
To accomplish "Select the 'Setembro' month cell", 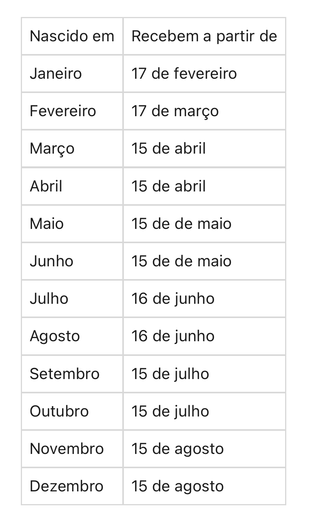I will (72, 374).
